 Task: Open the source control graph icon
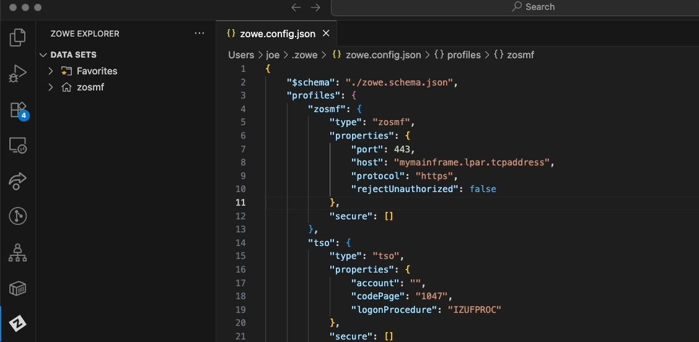point(18,216)
